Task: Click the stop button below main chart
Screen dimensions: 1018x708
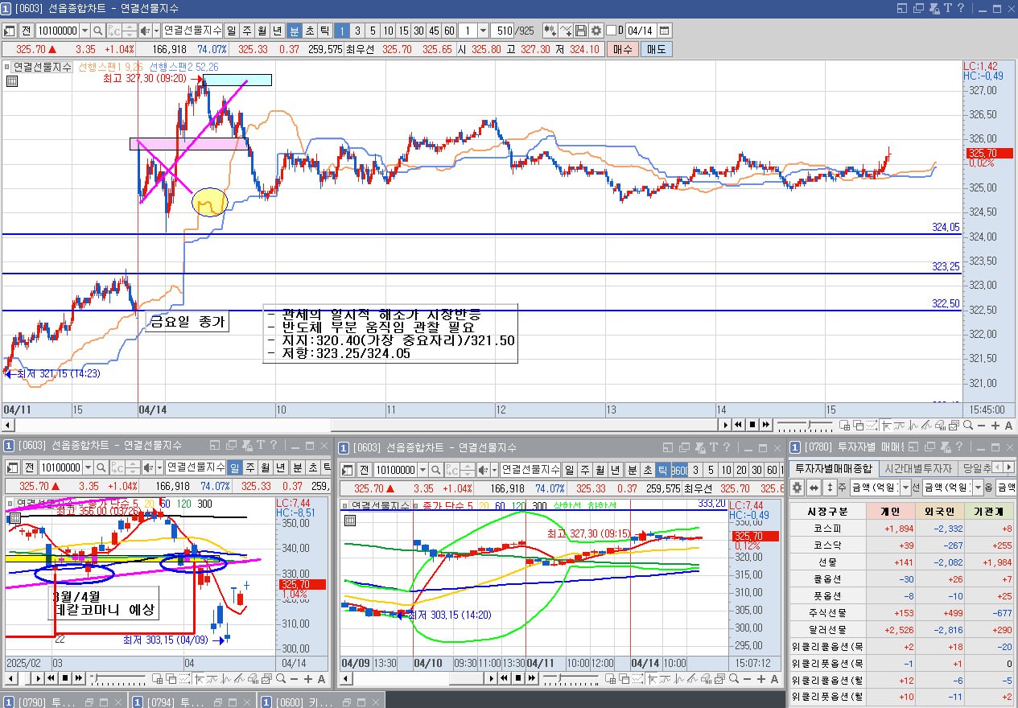Action: [752, 425]
